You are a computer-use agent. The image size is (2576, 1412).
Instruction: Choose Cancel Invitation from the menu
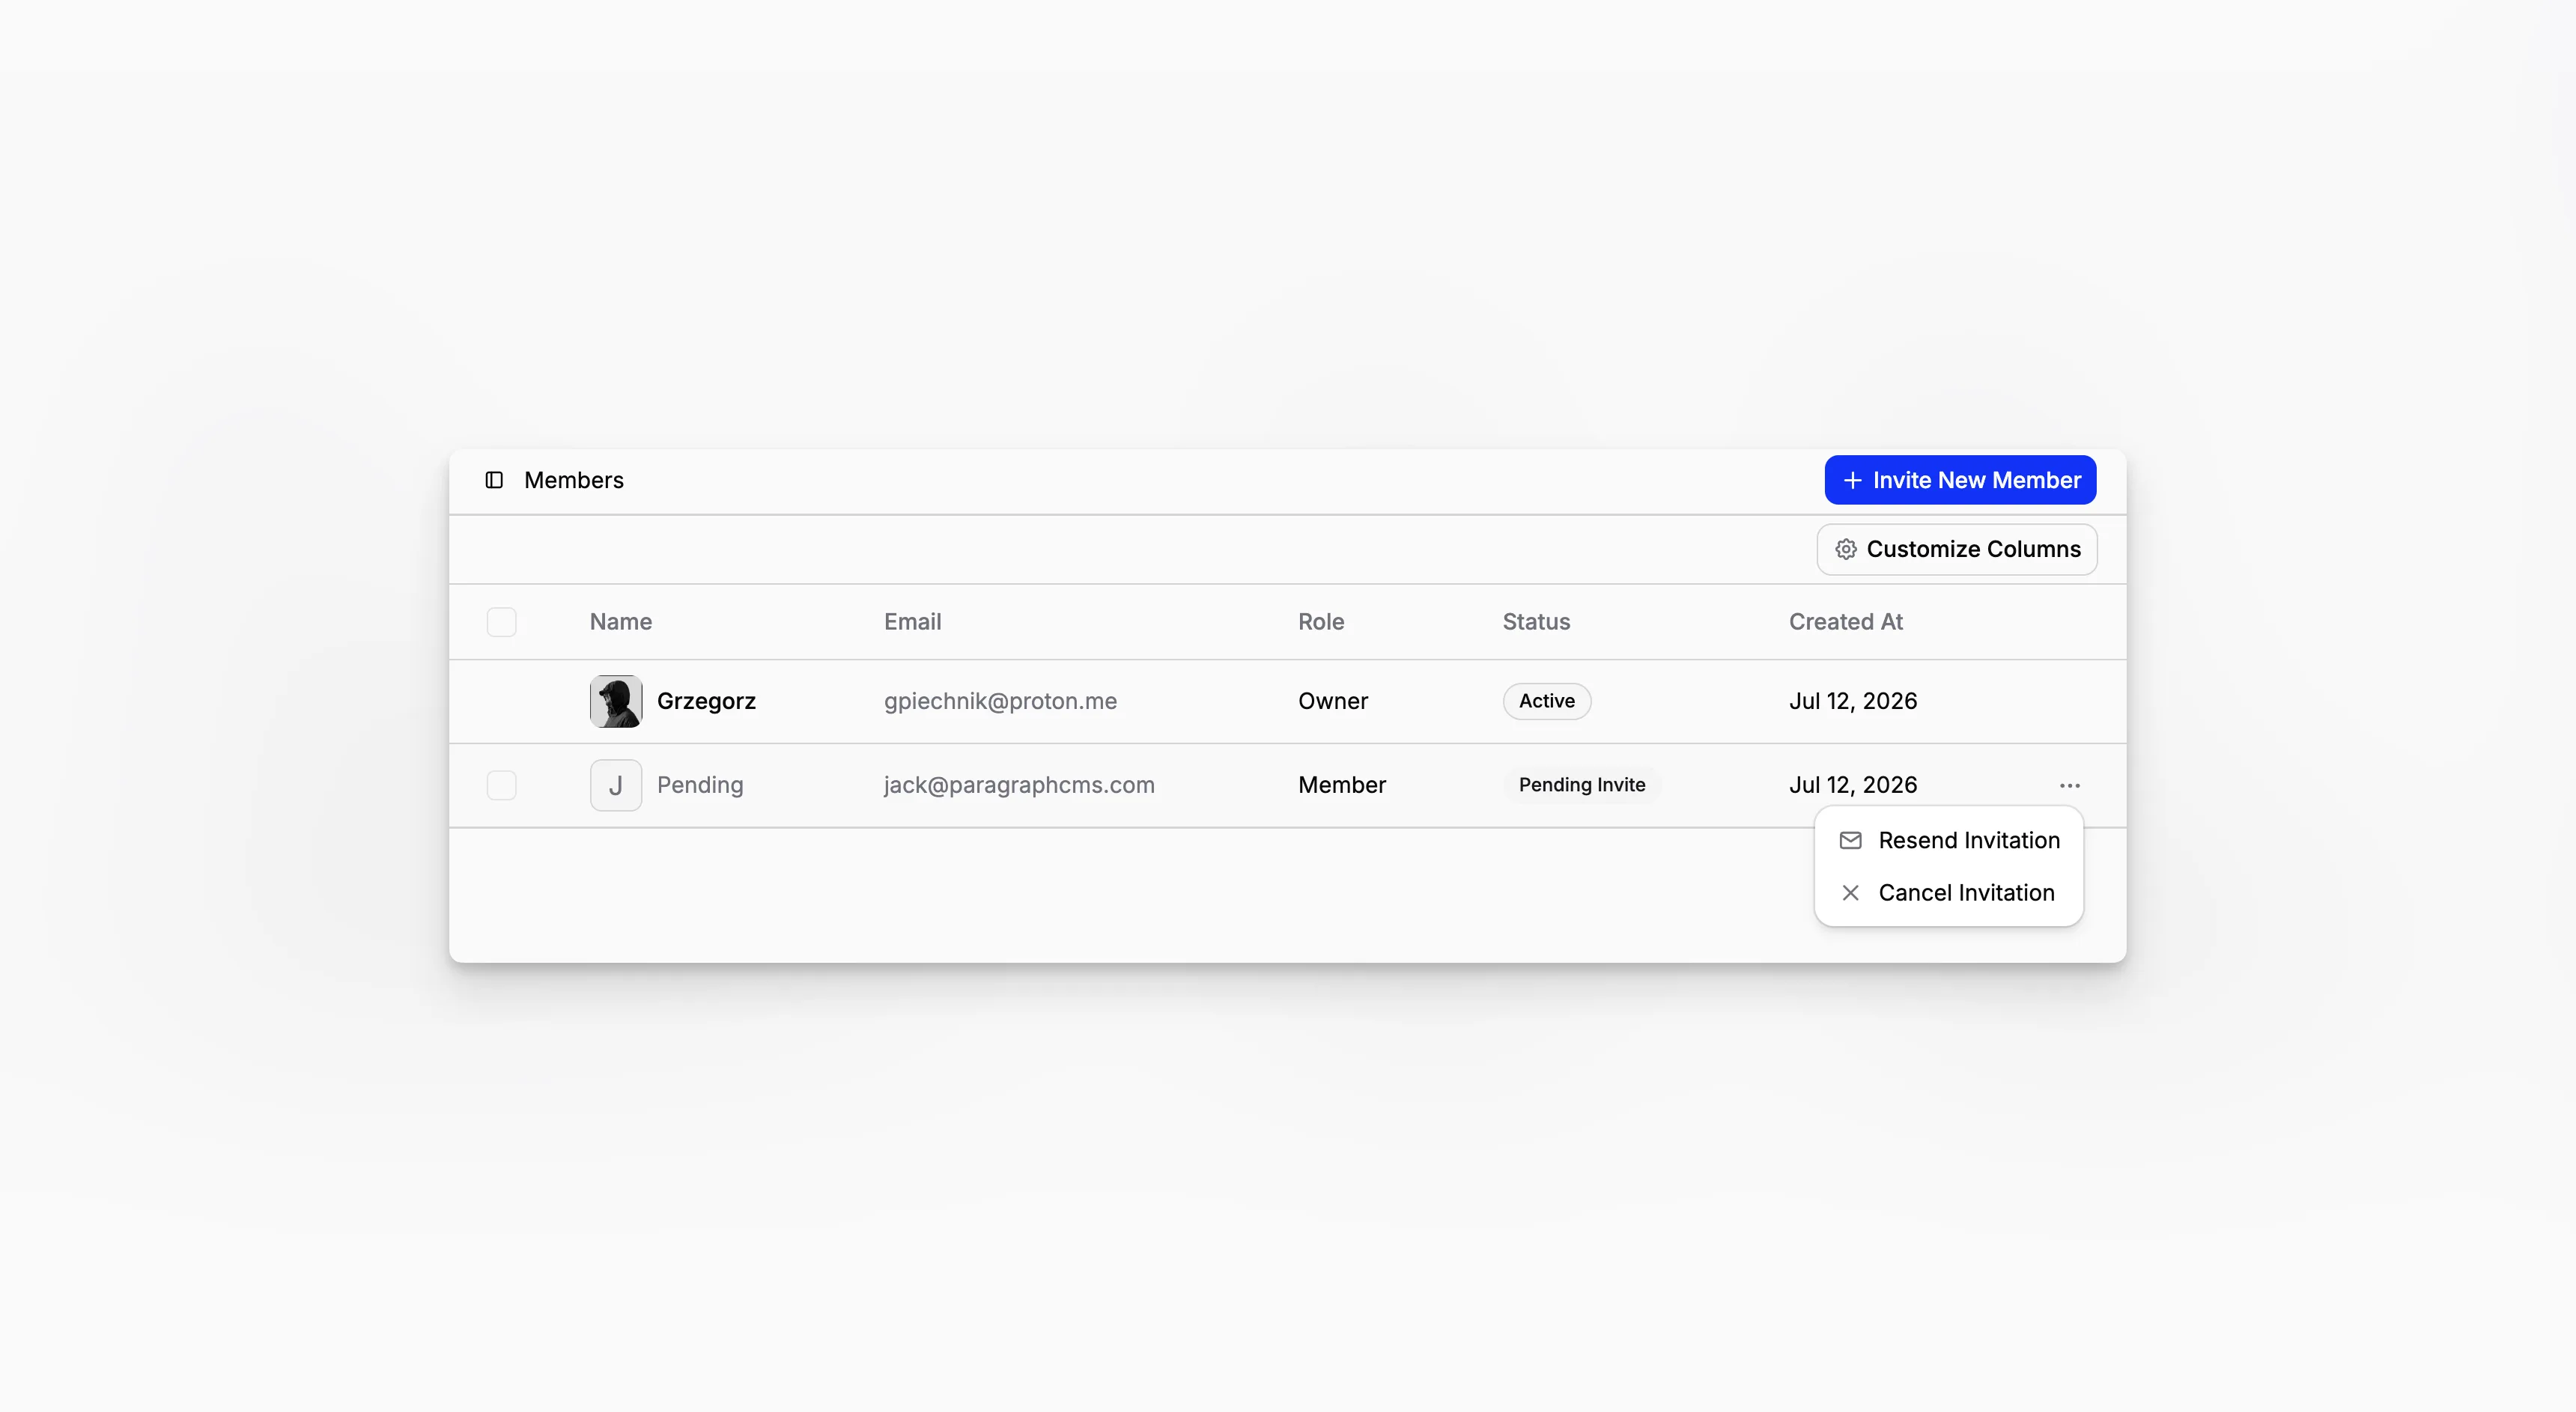[x=1949, y=892]
